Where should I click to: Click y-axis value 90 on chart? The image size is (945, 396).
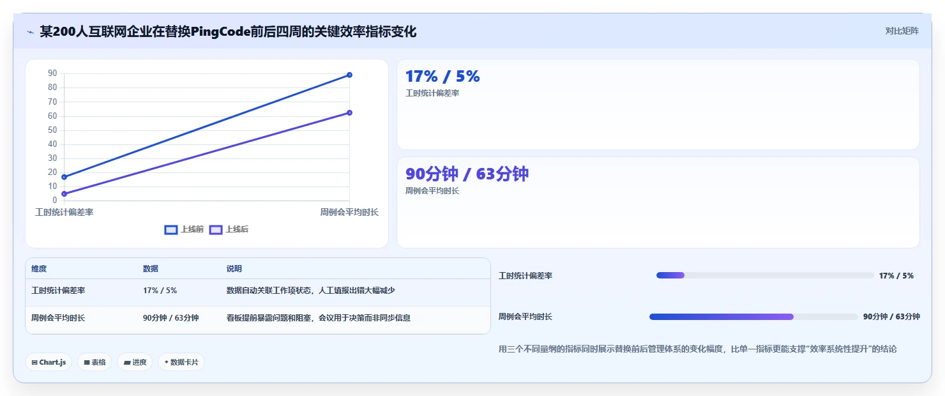[52, 73]
